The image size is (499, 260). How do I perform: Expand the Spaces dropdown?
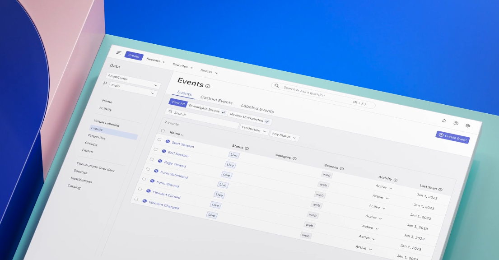[x=209, y=72]
